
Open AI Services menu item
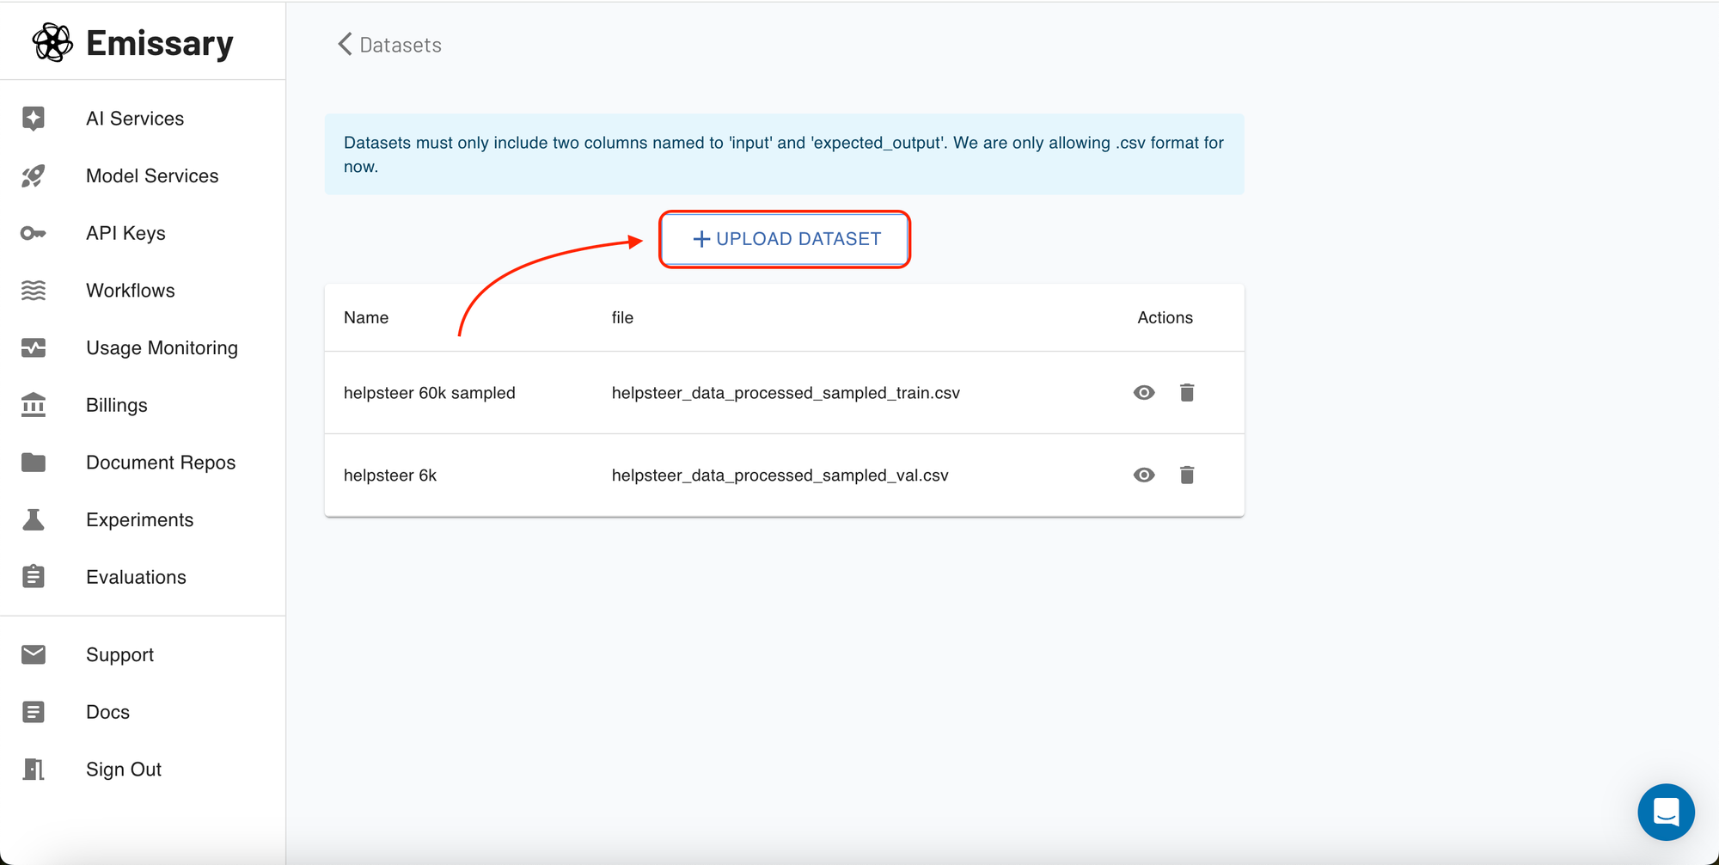point(143,119)
